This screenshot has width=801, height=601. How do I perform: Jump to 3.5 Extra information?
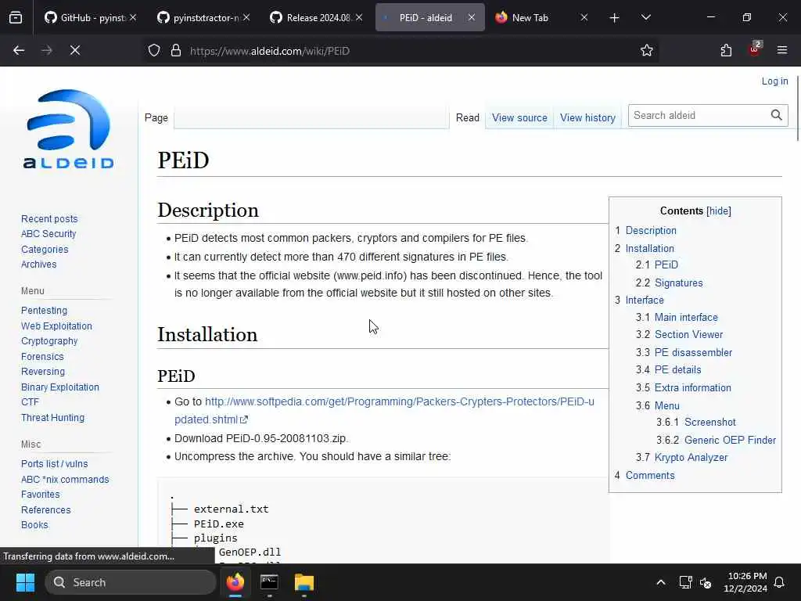pyautogui.click(x=693, y=387)
